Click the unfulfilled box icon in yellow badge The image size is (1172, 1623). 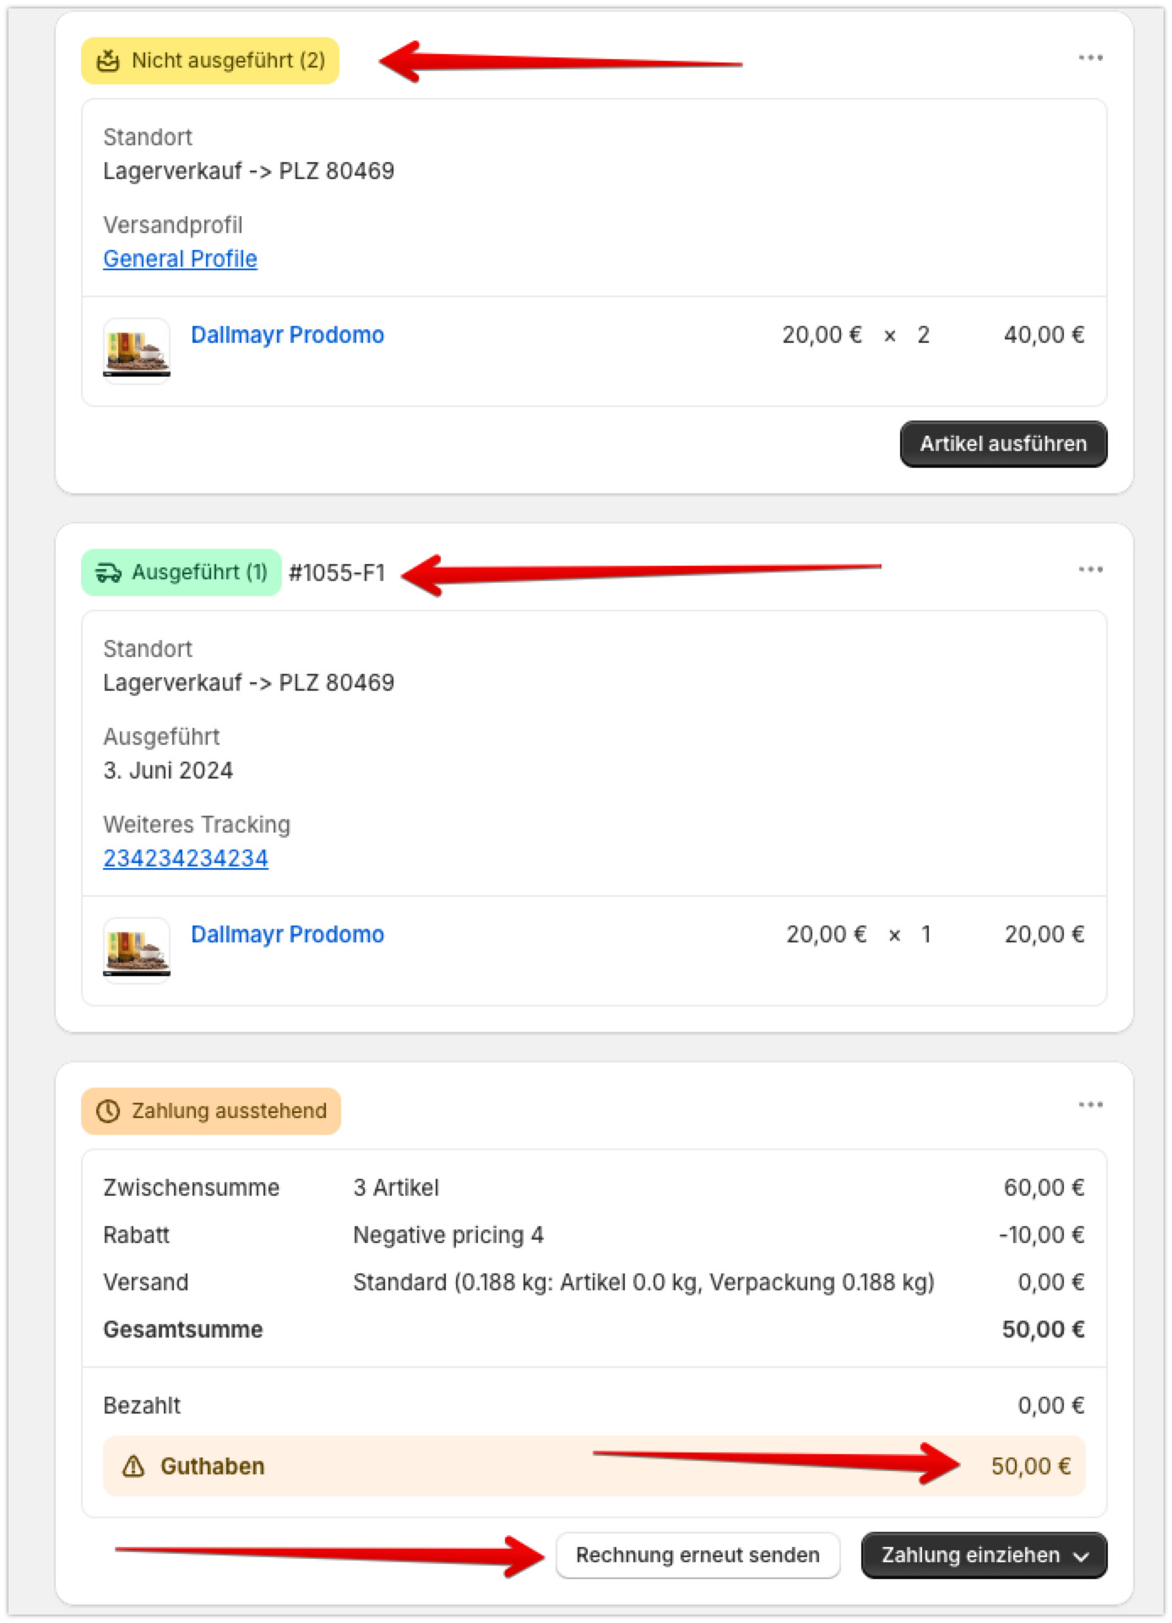tap(108, 61)
